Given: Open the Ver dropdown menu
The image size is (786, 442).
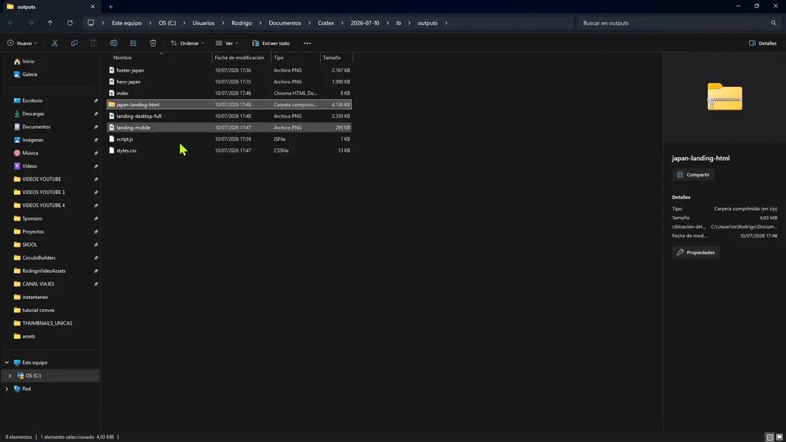Looking at the screenshot, I should 227,43.
